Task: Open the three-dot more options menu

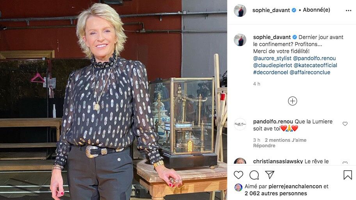Action: coord(349,11)
